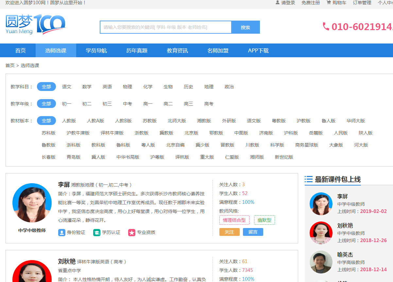Click 留言 button on 李屏's card

click(253, 232)
